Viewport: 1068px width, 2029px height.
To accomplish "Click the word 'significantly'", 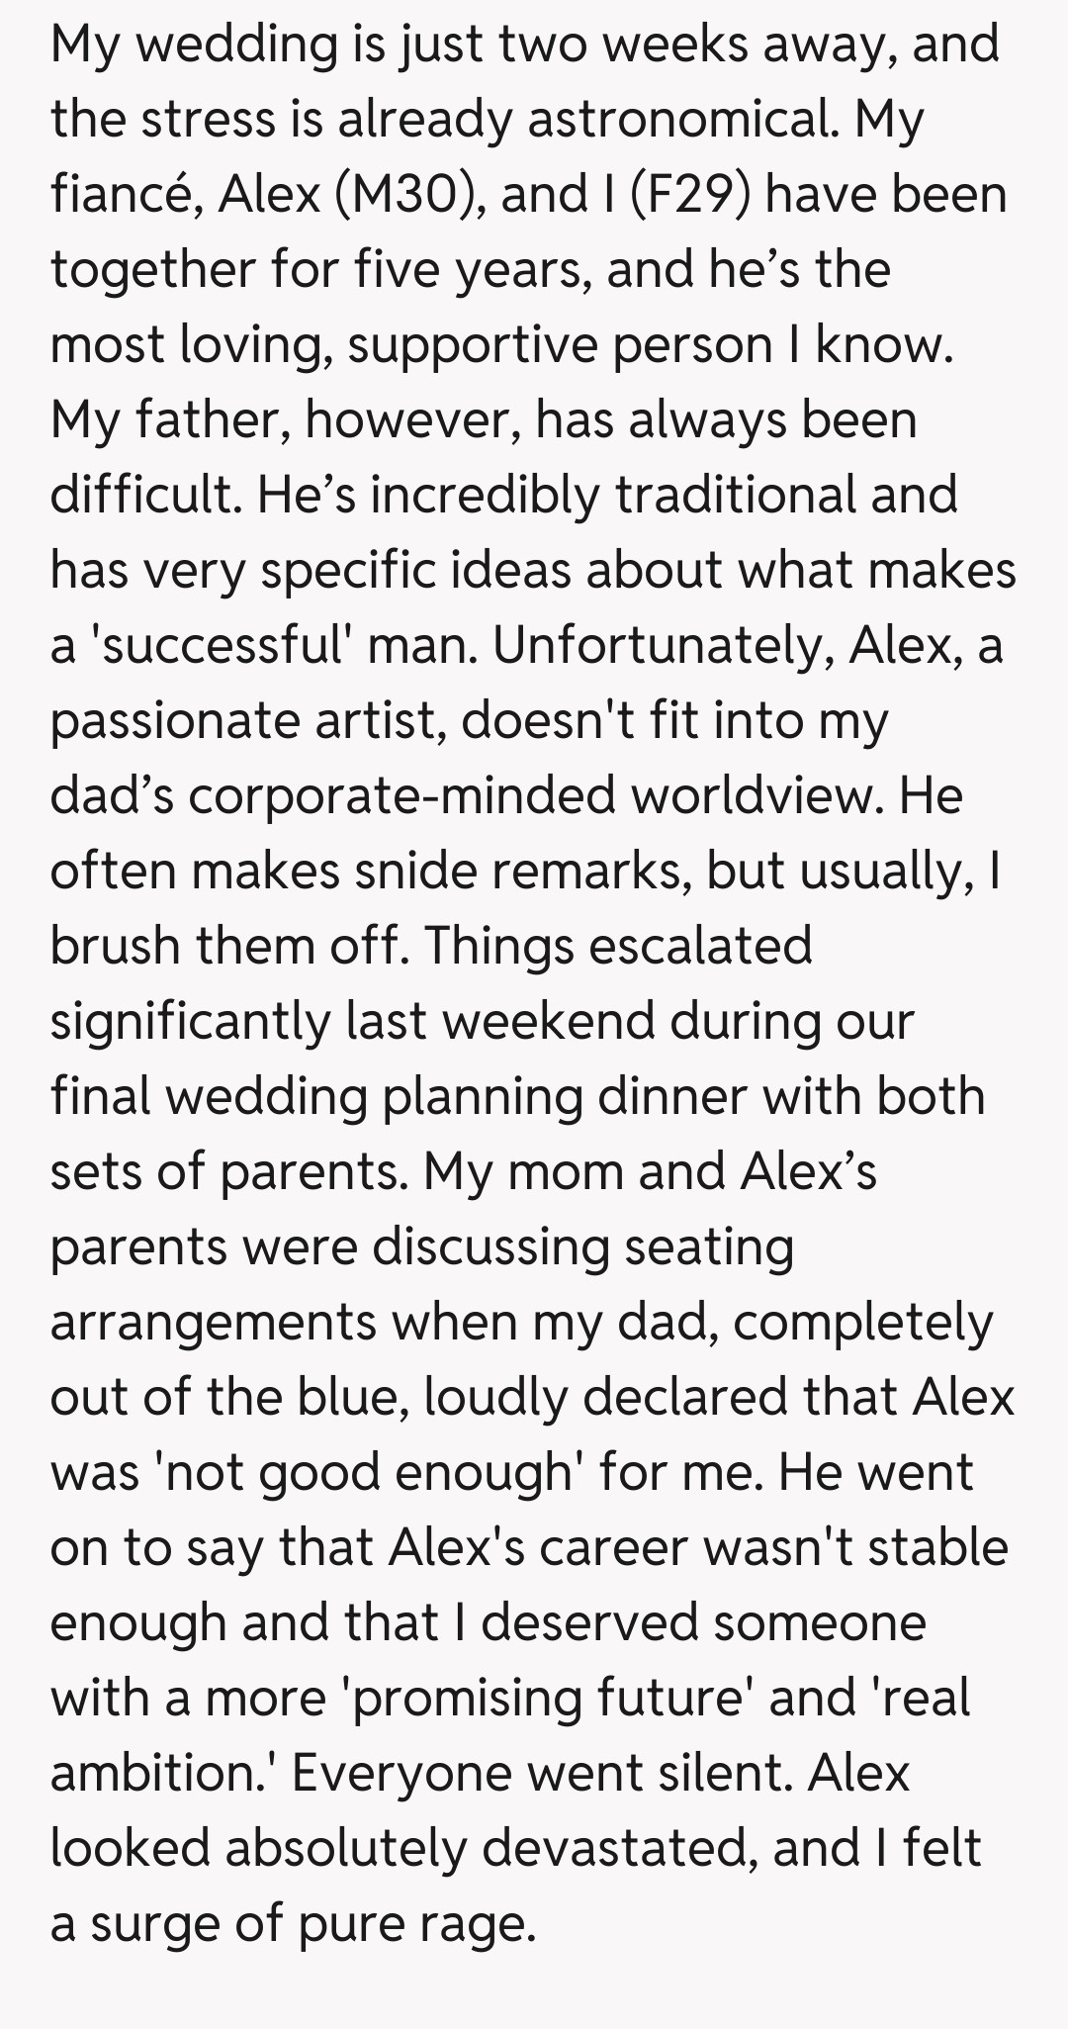I will 189,1021.
